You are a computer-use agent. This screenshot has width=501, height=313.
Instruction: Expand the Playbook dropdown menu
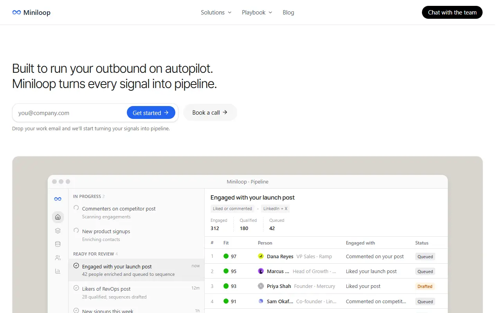click(257, 13)
